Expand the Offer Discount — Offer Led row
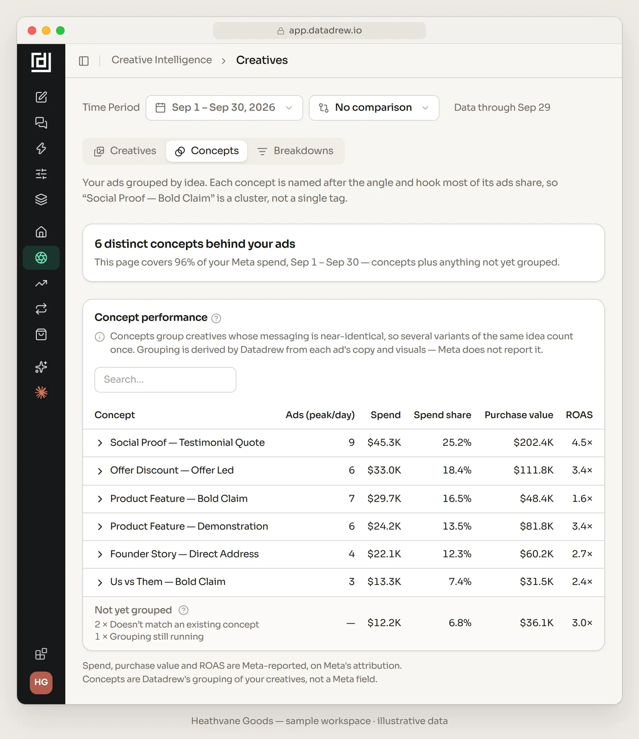Viewport: 639px width, 739px height. tap(100, 471)
